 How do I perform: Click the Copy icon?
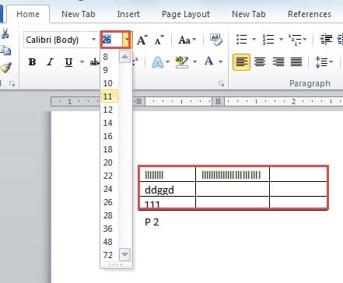(x=5, y=51)
